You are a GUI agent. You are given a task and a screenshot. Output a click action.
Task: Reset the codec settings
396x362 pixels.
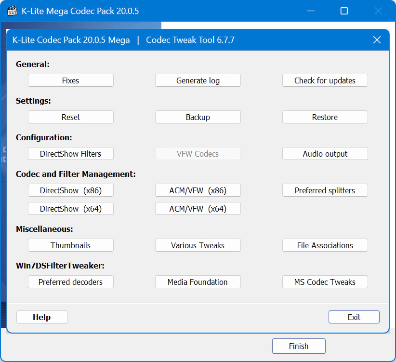click(71, 117)
